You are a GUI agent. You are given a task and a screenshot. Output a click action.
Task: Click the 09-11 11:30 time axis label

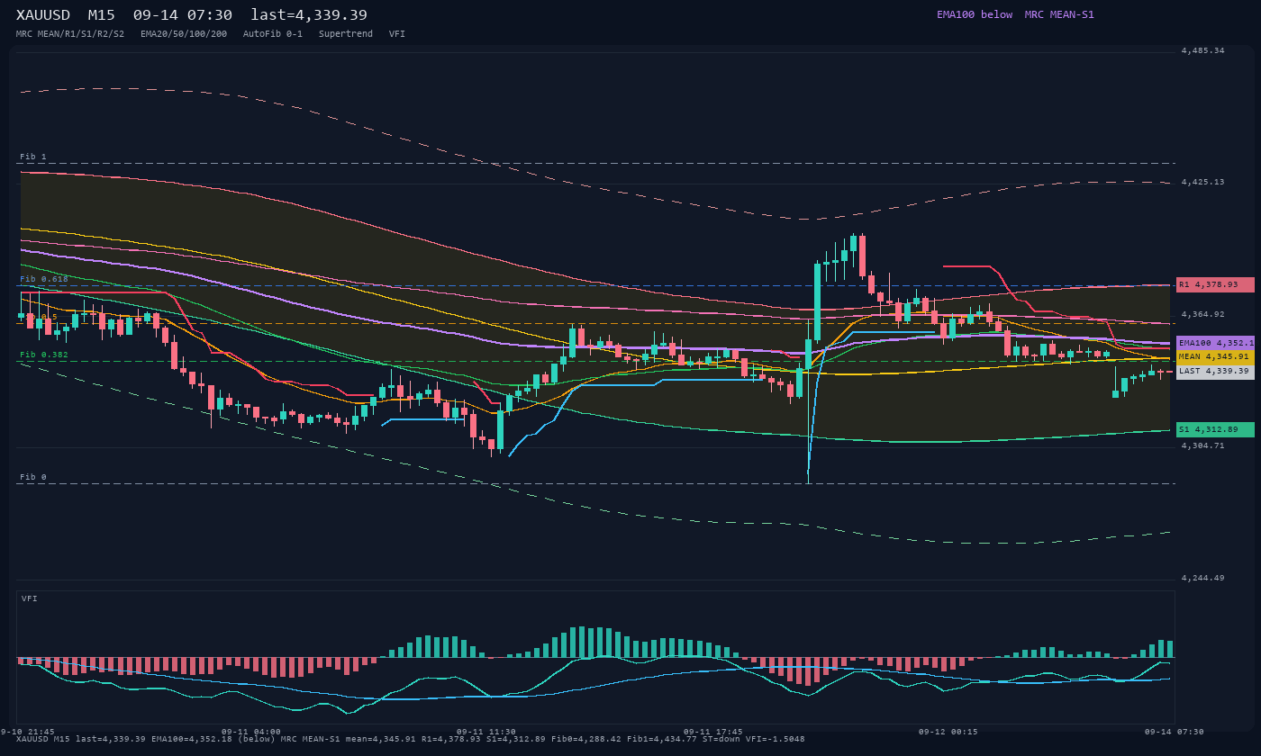coord(486,732)
